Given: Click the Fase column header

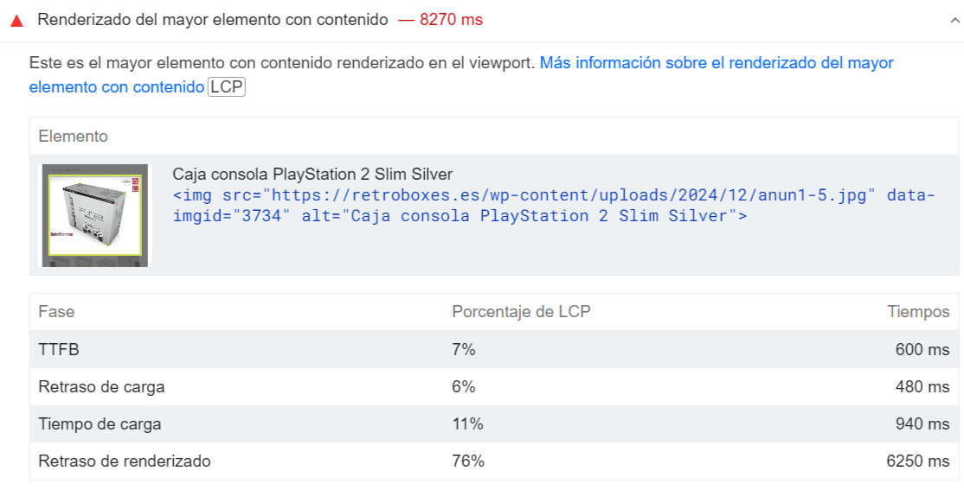Looking at the screenshot, I should pyautogui.click(x=56, y=312).
